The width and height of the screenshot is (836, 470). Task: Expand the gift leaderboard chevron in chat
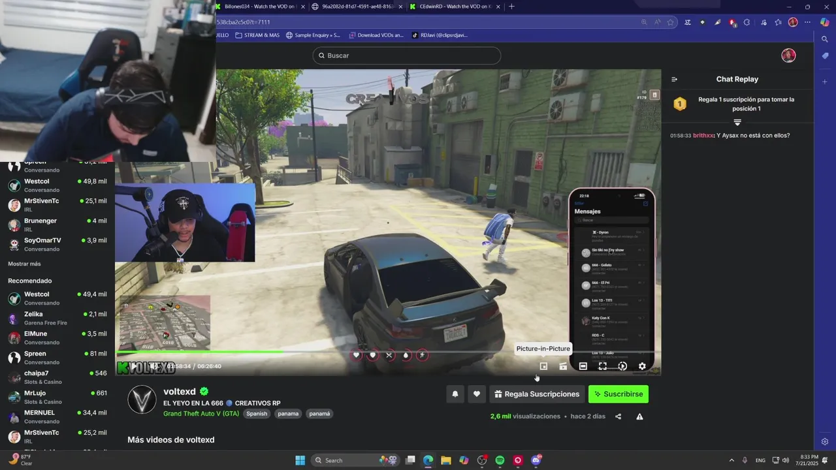(x=737, y=122)
